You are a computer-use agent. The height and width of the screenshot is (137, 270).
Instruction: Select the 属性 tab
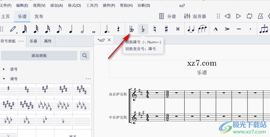(48, 41)
